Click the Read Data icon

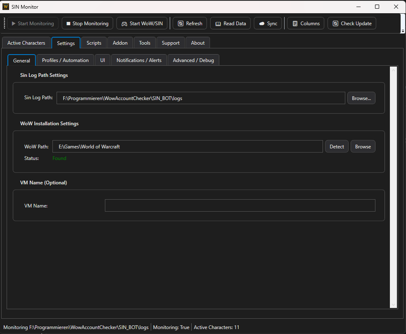(218, 23)
